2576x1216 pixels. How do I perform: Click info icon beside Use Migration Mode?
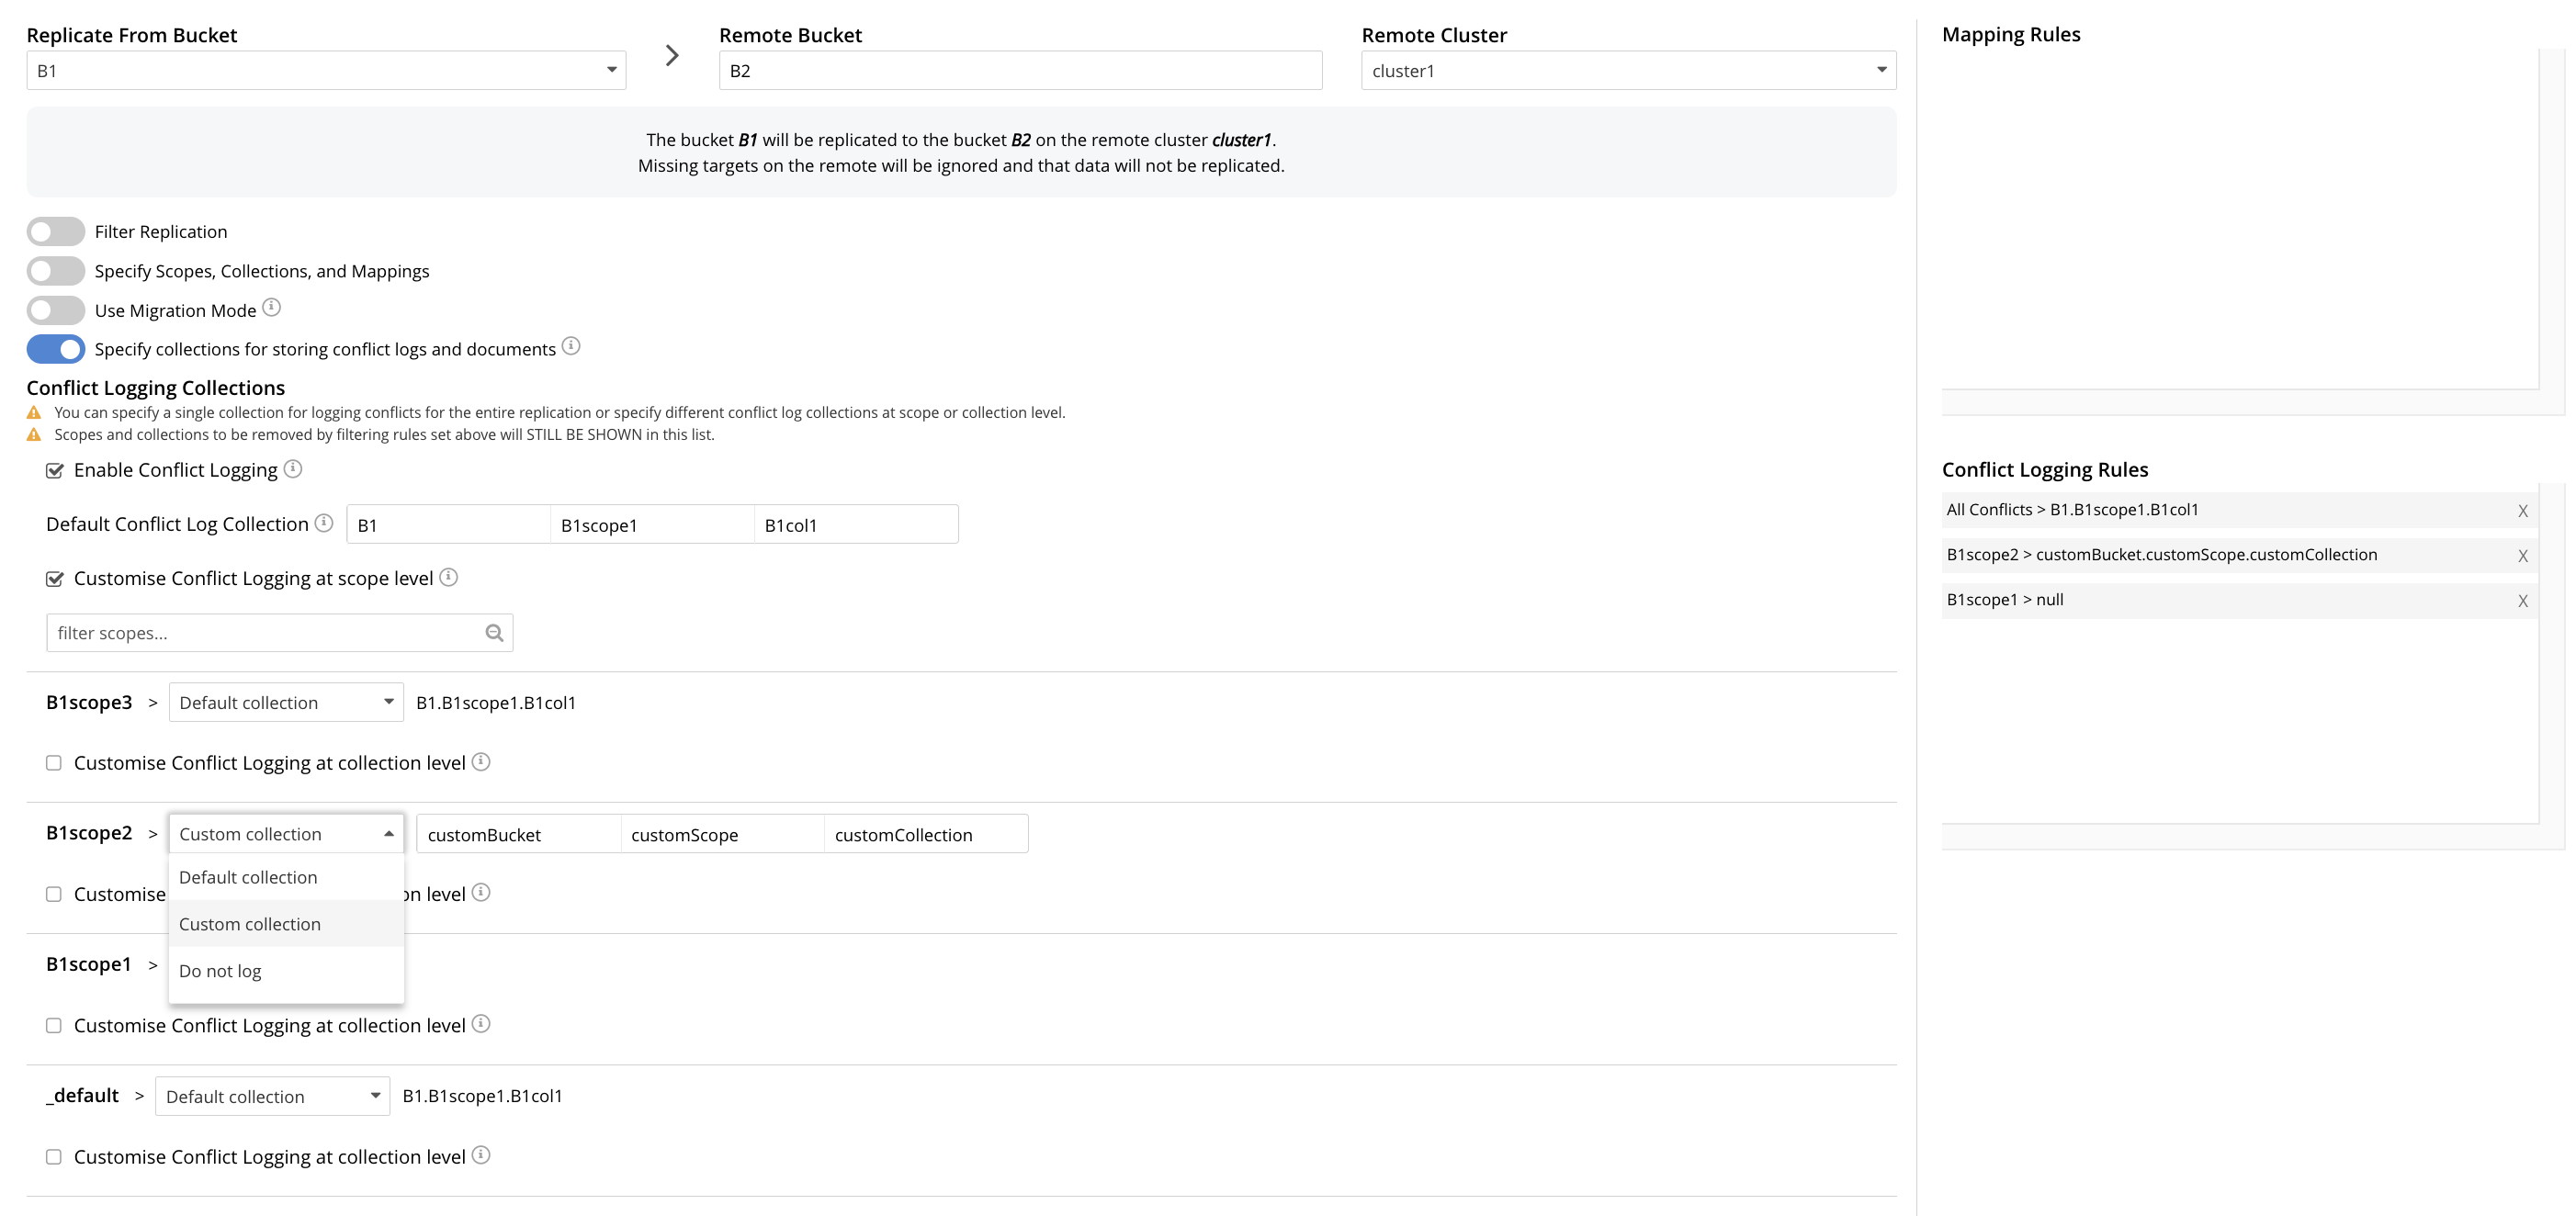[x=271, y=308]
